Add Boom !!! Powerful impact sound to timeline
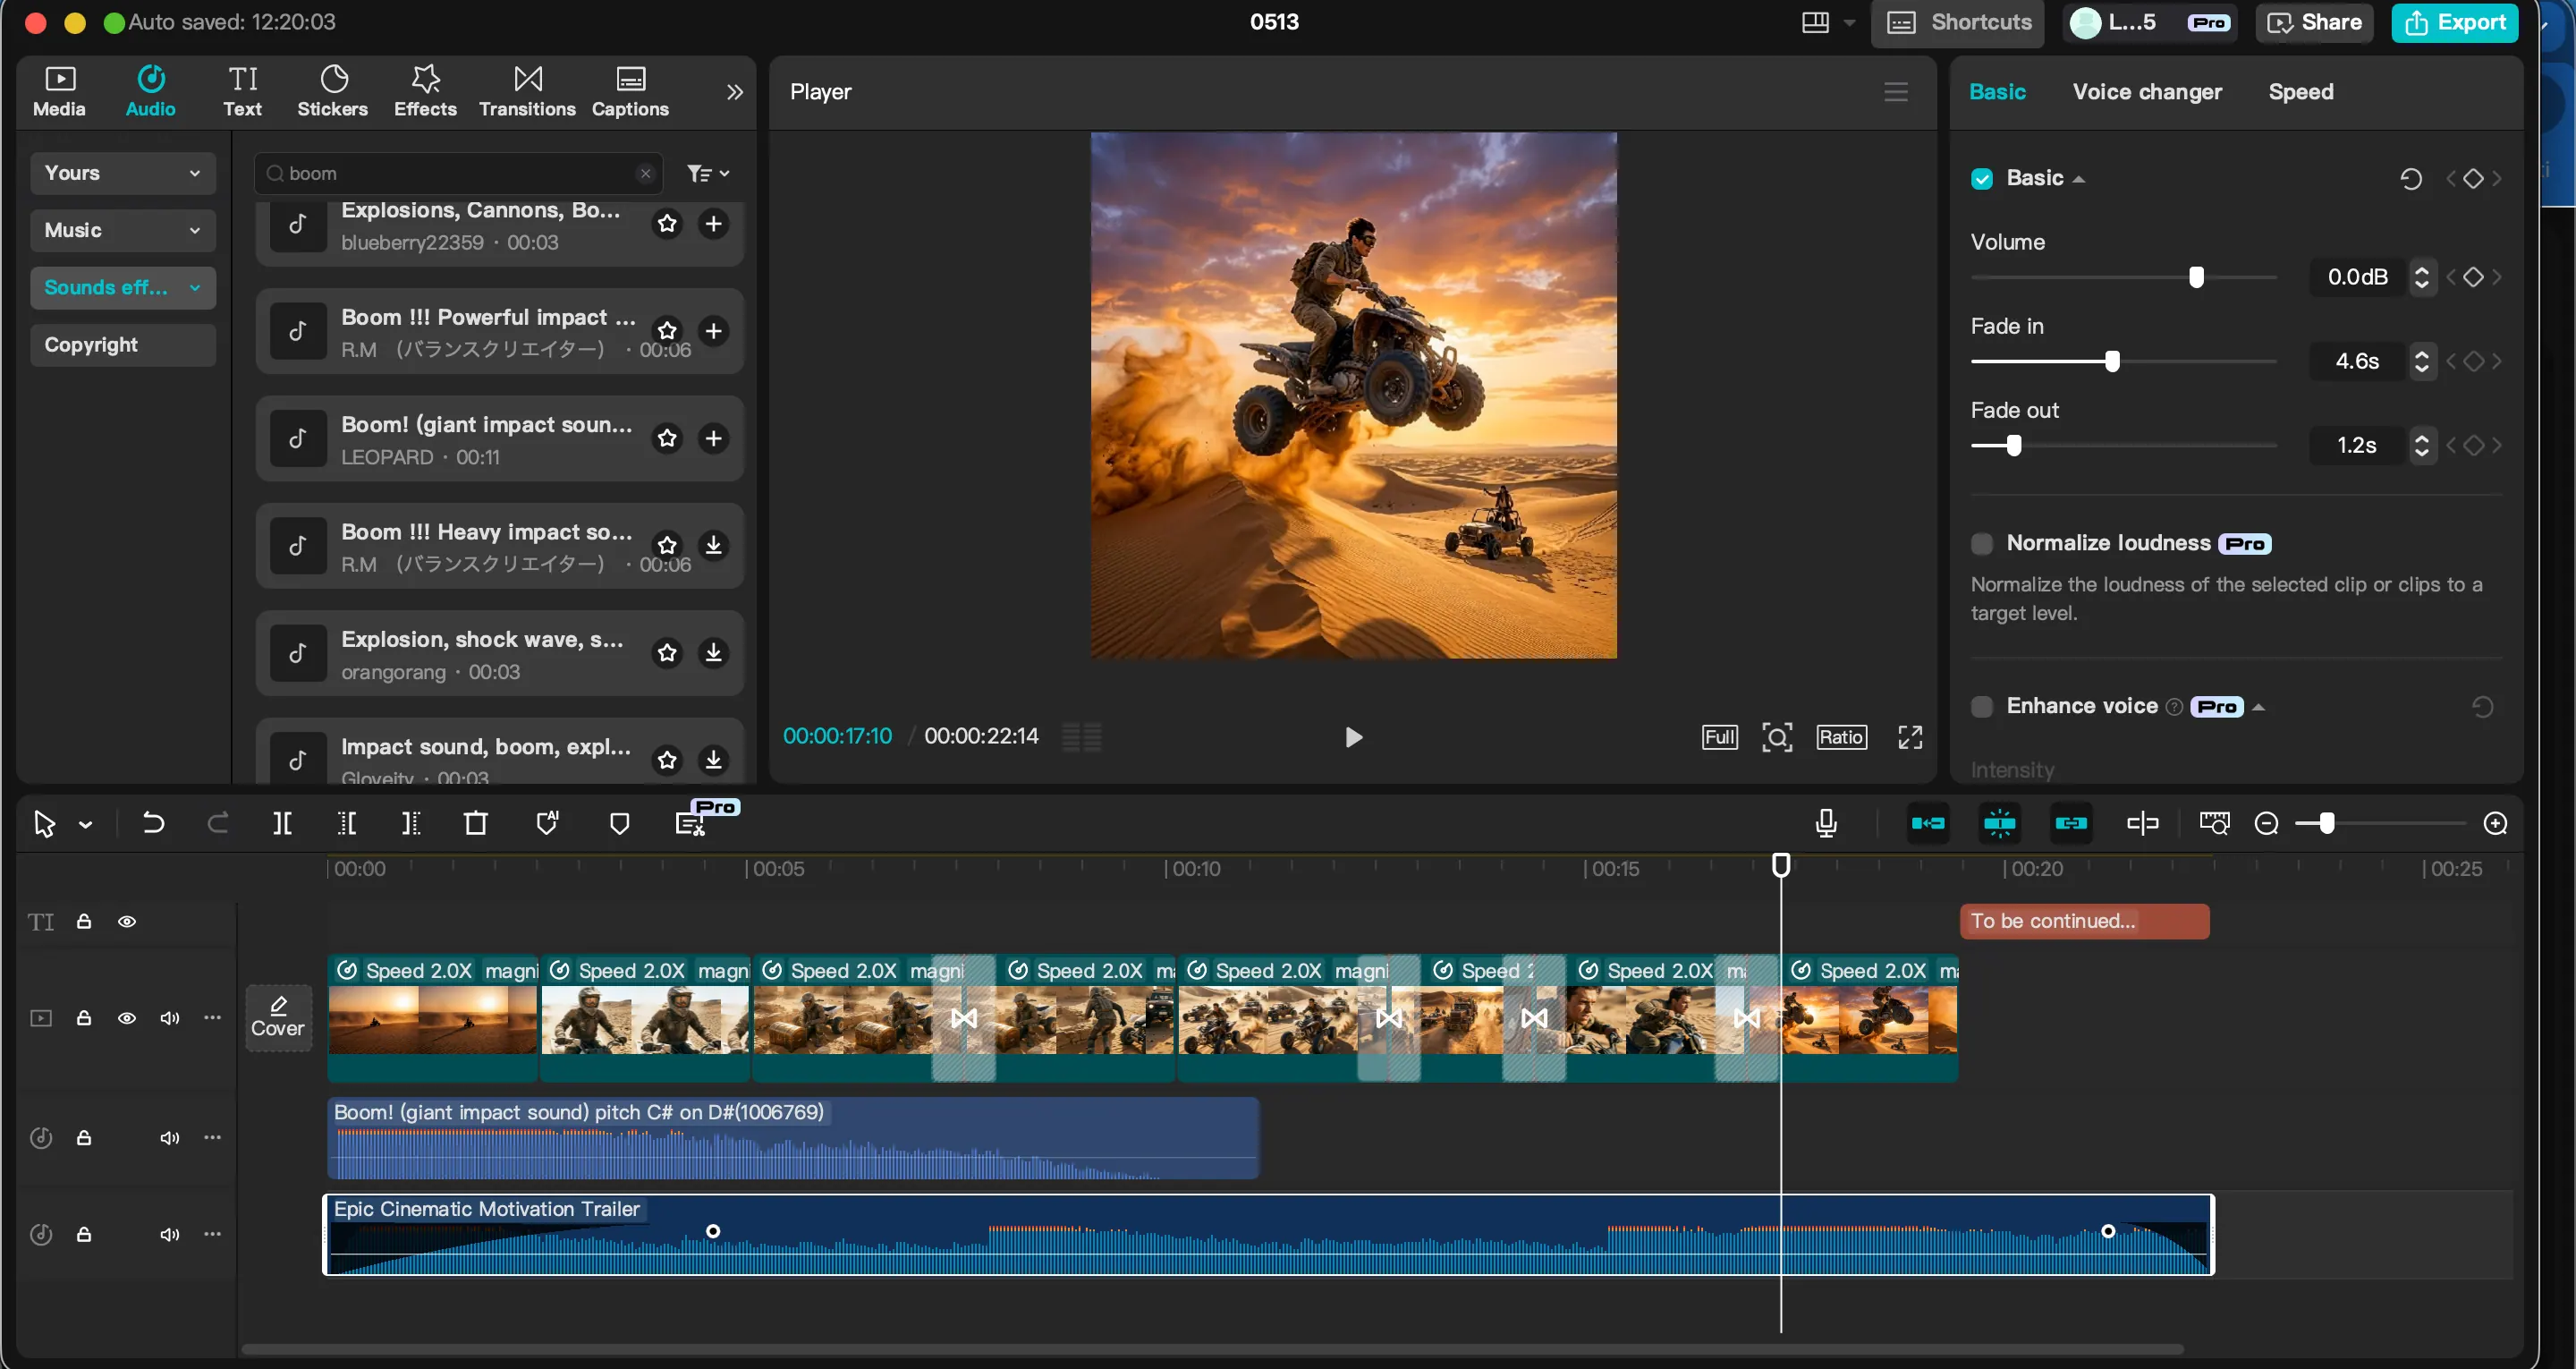This screenshot has width=2576, height=1369. pos(713,331)
